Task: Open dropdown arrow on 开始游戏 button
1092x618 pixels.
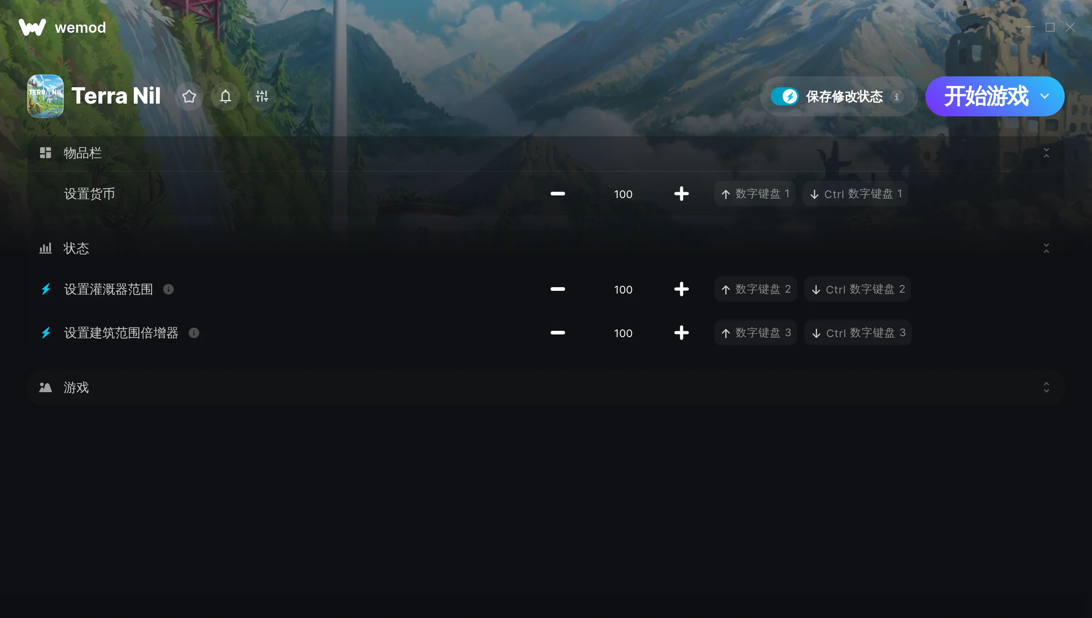Action: pyautogui.click(x=1045, y=96)
